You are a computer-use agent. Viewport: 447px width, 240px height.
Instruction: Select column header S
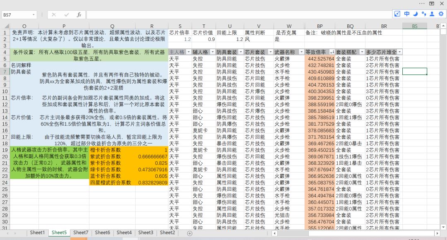click(180, 26)
